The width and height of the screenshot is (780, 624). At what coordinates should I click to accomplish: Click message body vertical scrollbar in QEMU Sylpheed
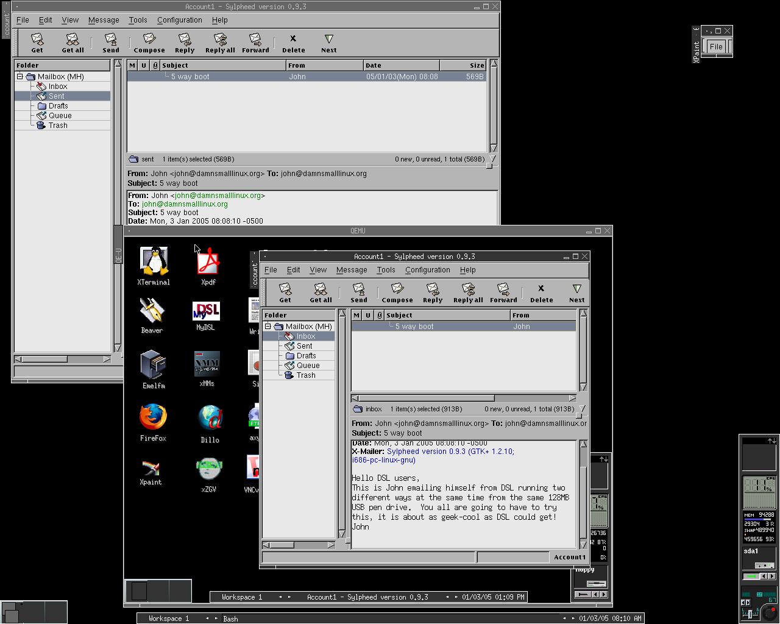pos(583,494)
